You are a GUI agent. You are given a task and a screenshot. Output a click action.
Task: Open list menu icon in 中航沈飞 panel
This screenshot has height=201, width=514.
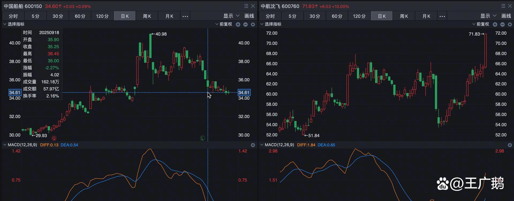(503, 6)
